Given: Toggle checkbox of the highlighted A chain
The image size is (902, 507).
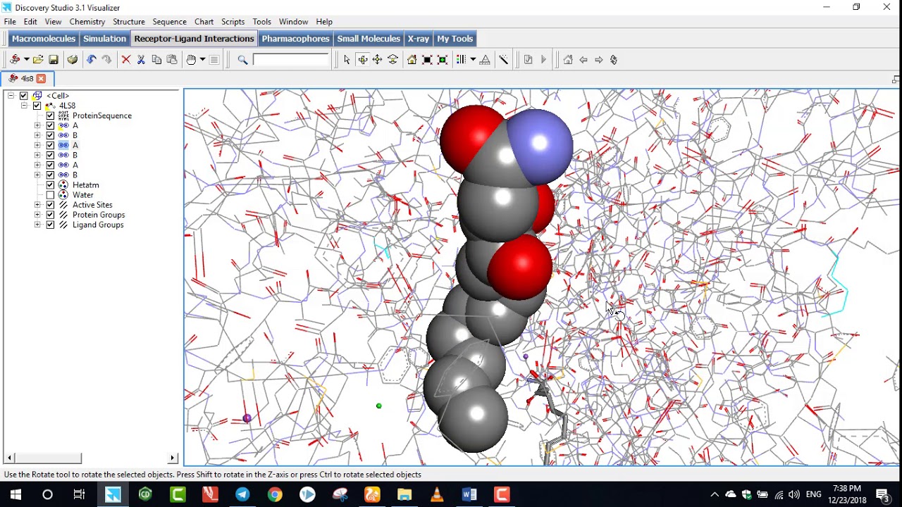Looking at the screenshot, I should [51, 145].
